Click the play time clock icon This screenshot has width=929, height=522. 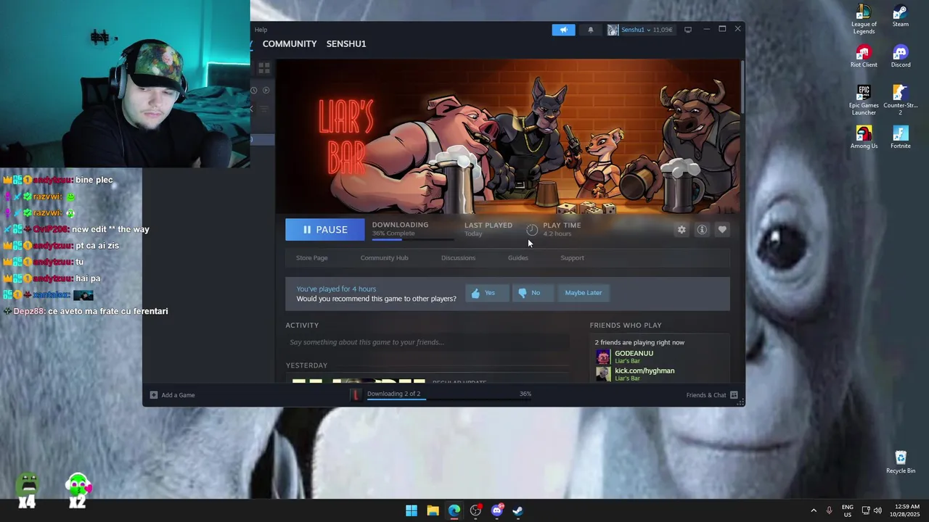point(532,230)
